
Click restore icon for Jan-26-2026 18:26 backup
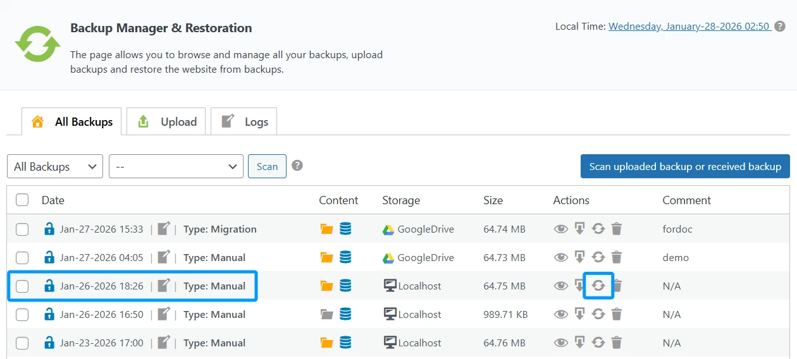[598, 286]
